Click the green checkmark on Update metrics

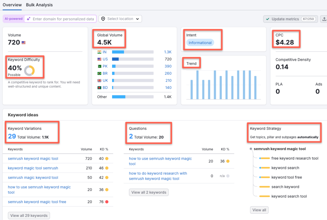[x=267, y=19]
